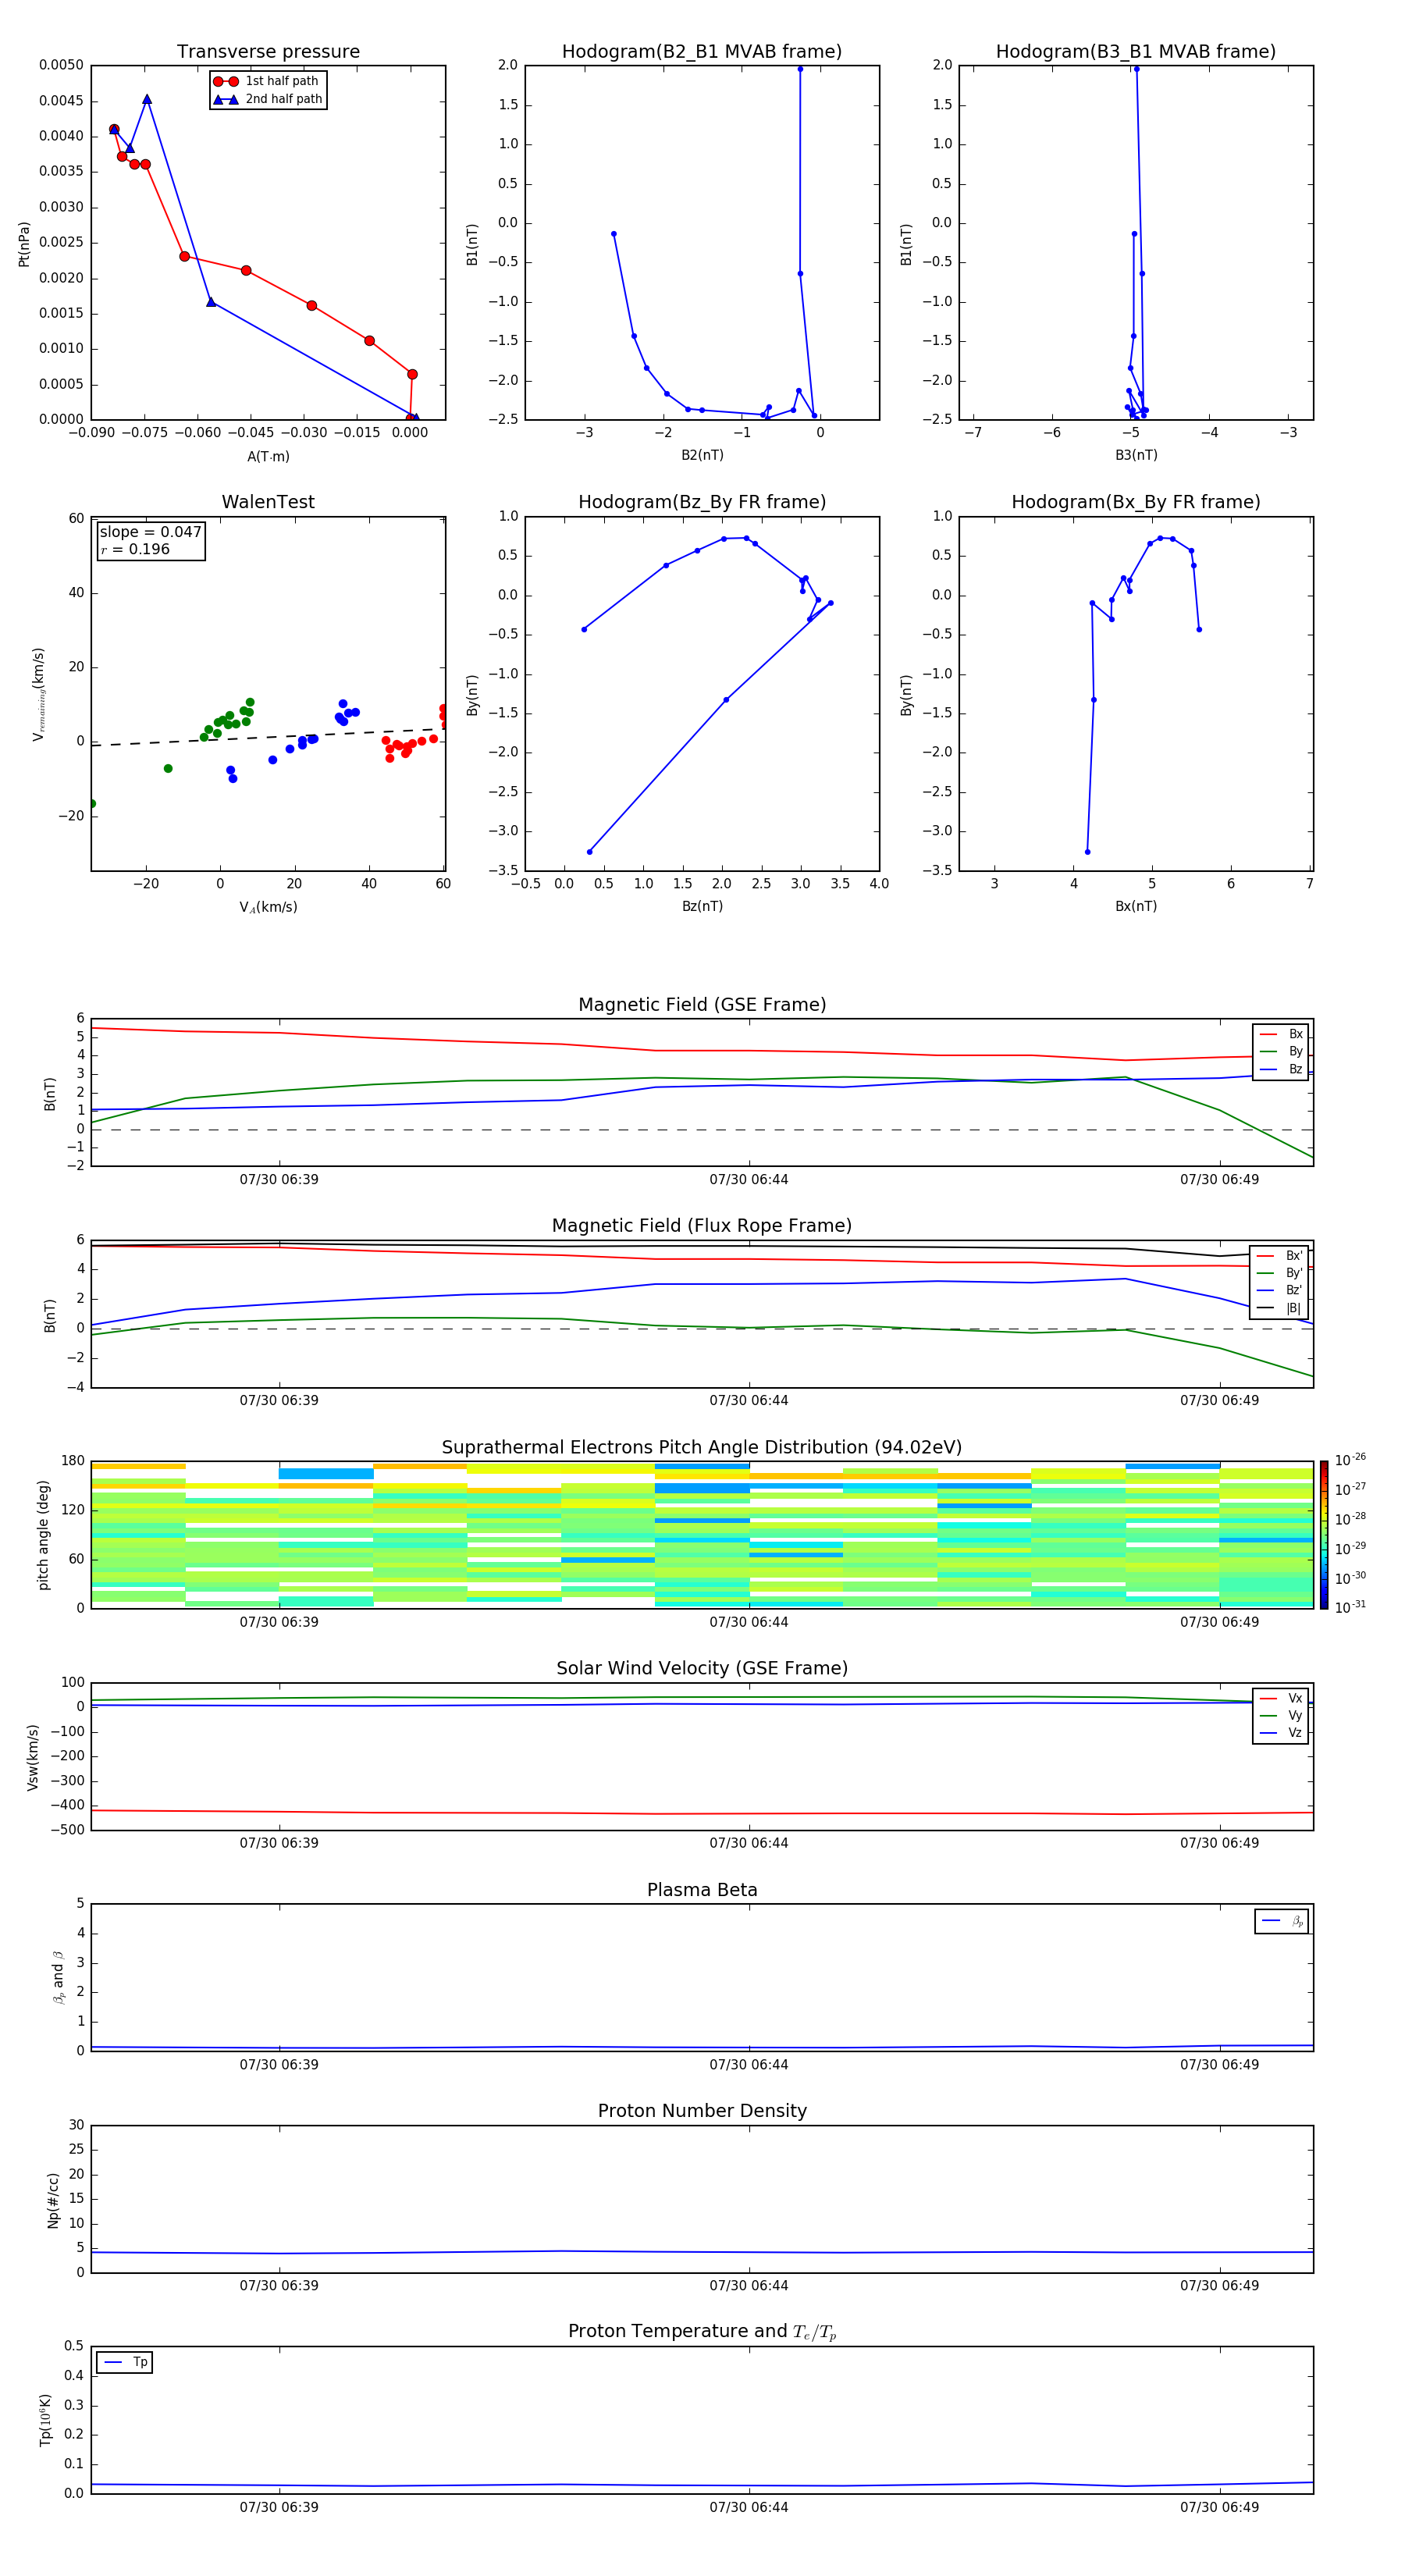Image resolution: width=1405 pixels, height=2576 pixels.
Task: Click the 10^-31 colorbar tick label
Action: pyautogui.click(x=1350, y=1607)
